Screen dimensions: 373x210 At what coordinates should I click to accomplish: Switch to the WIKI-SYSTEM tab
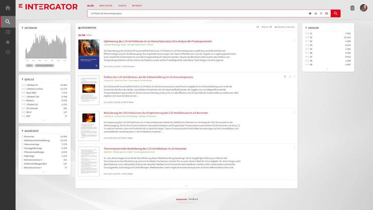point(106,6)
